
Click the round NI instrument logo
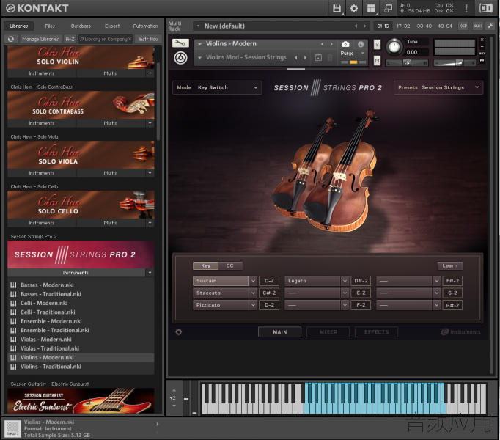180,58
